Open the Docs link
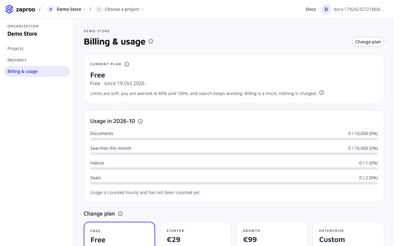The image size is (394, 246). click(311, 9)
